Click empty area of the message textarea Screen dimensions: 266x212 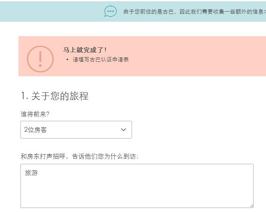click(x=137, y=192)
